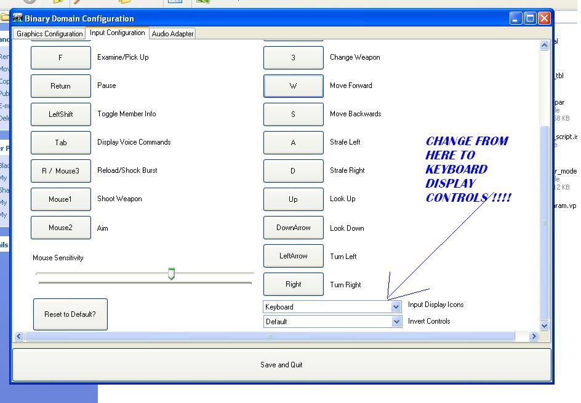581x403 pixels.
Task: Click the Up binding for Look Up
Action: point(294,199)
